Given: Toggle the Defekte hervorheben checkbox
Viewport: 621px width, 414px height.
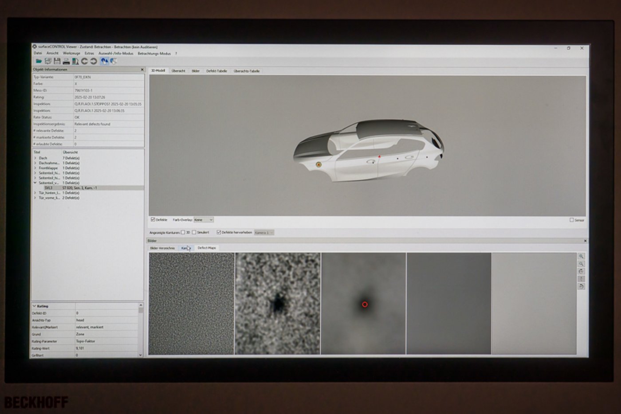Looking at the screenshot, I should pos(219,232).
